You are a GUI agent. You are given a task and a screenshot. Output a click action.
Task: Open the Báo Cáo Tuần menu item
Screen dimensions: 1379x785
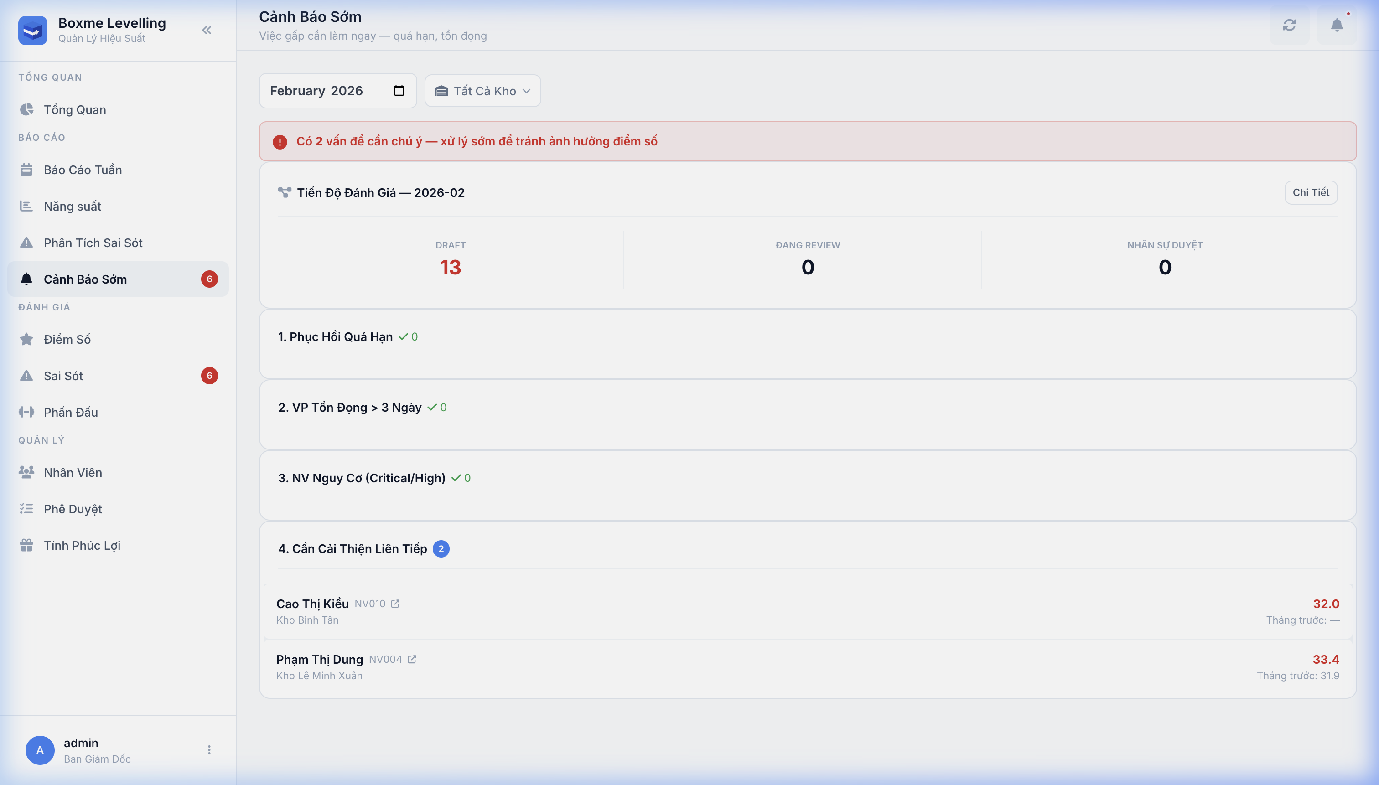[83, 170]
